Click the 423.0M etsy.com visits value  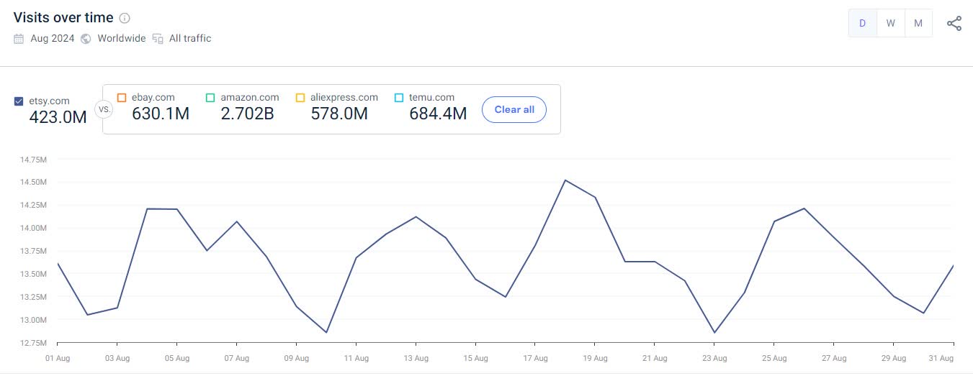58,116
